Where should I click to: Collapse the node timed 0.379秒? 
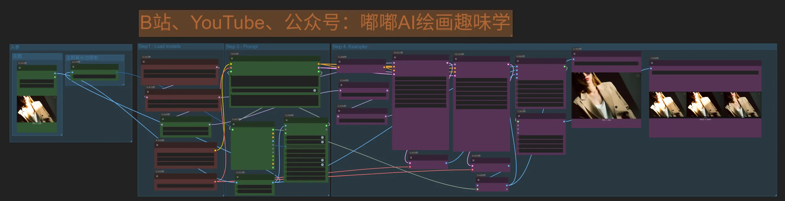(73, 67)
